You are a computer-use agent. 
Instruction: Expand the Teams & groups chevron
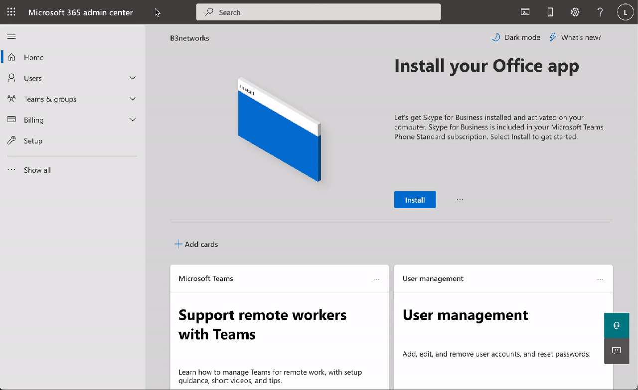(x=133, y=99)
